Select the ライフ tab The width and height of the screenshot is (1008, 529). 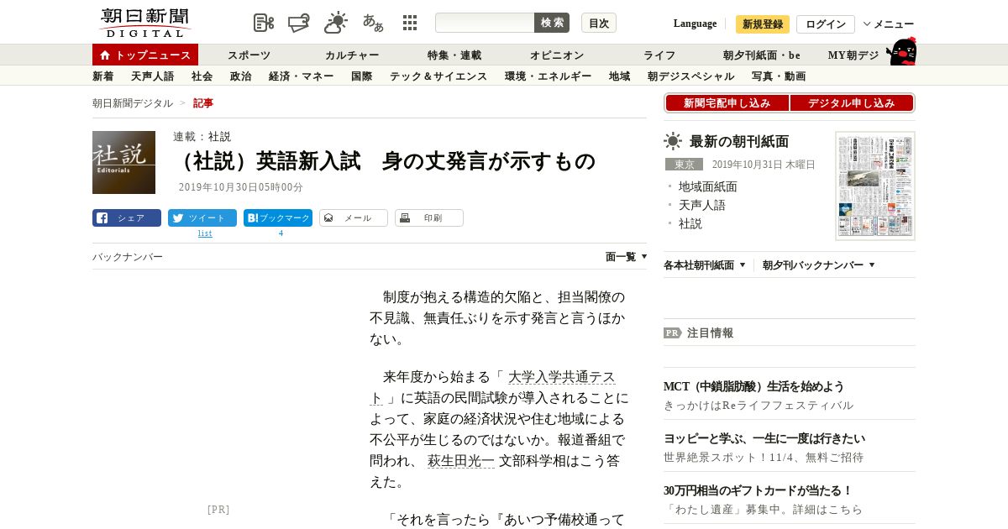point(659,55)
